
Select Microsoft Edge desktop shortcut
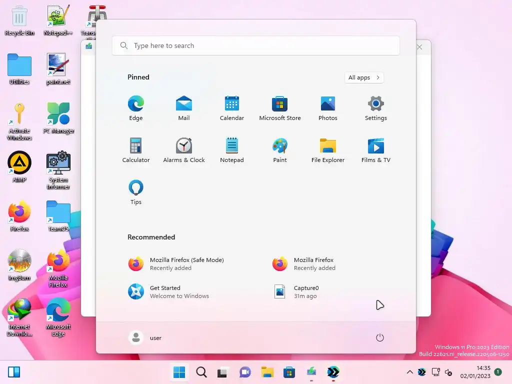coord(58,317)
